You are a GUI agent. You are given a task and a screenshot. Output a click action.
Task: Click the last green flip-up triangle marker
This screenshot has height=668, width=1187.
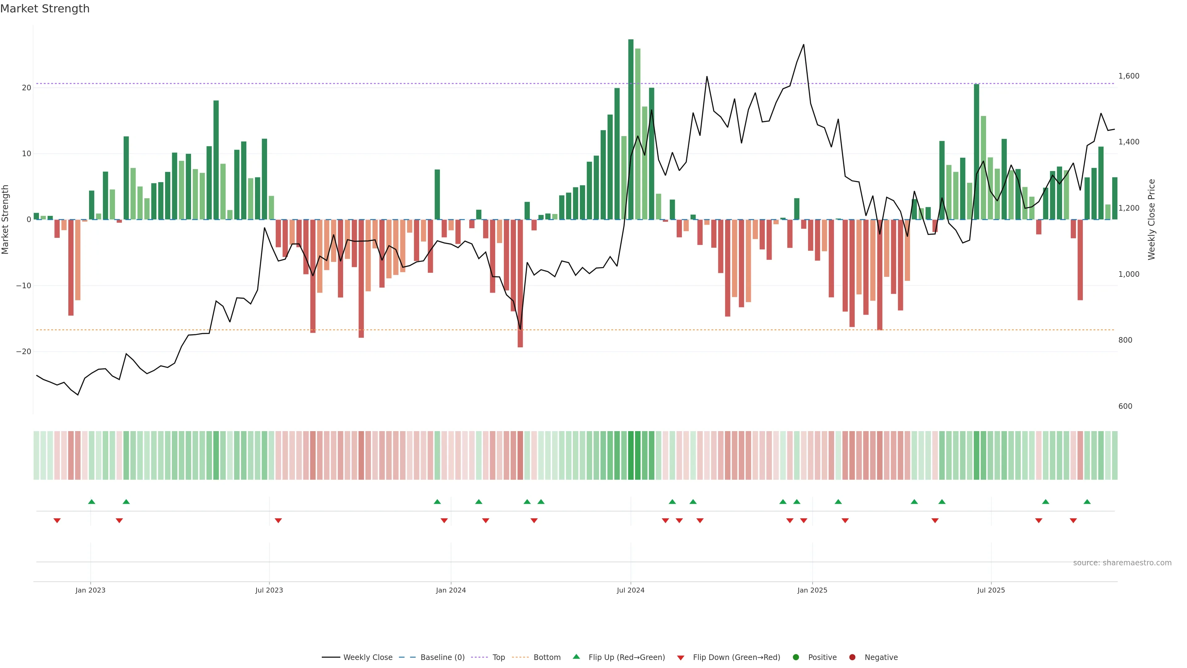1087,502
